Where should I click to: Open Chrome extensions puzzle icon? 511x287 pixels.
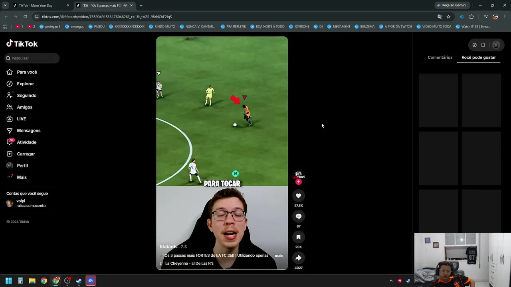(x=471, y=17)
